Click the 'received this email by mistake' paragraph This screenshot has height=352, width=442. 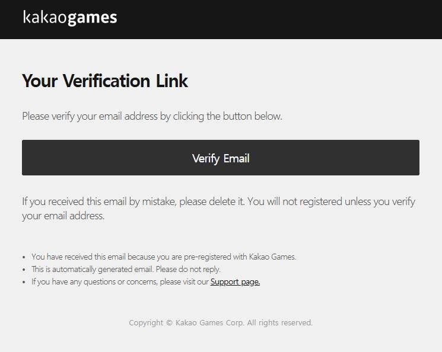coord(218,209)
